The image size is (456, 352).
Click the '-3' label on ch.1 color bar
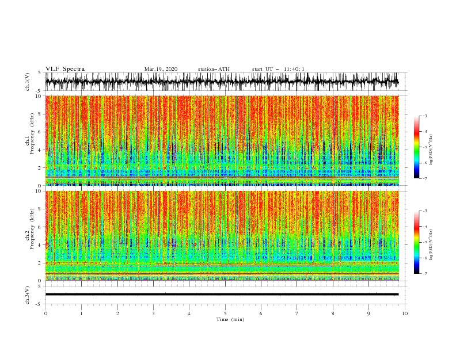[x=425, y=116]
